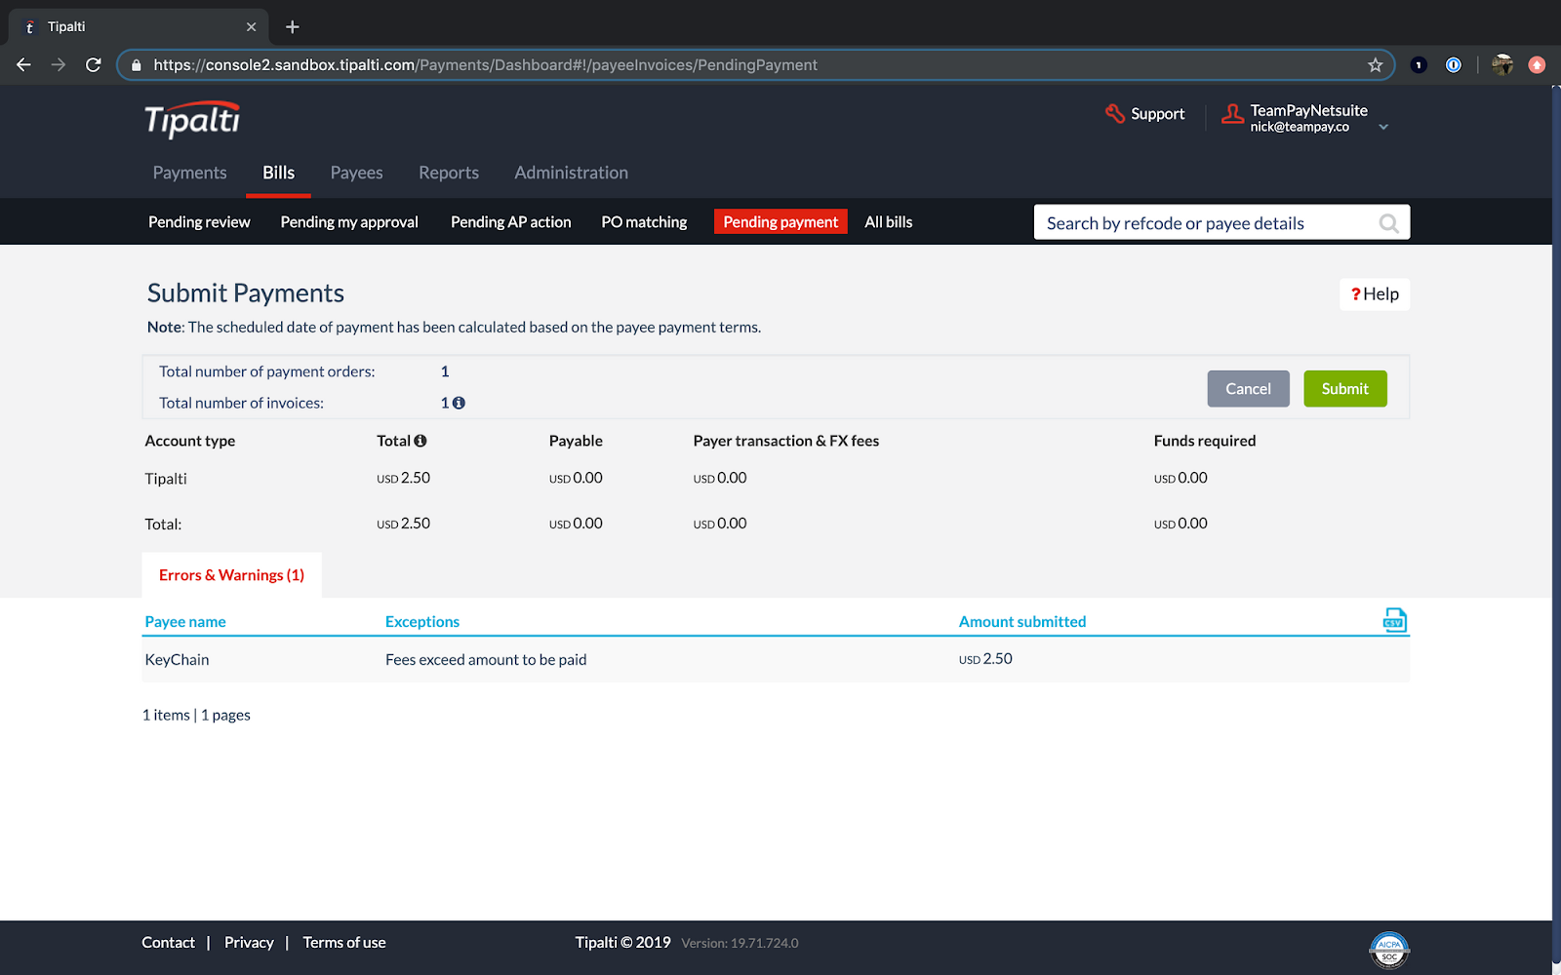Sort by Payee name column
Screen dimensions: 1561x975
pyautogui.click(x=185, y=622)
